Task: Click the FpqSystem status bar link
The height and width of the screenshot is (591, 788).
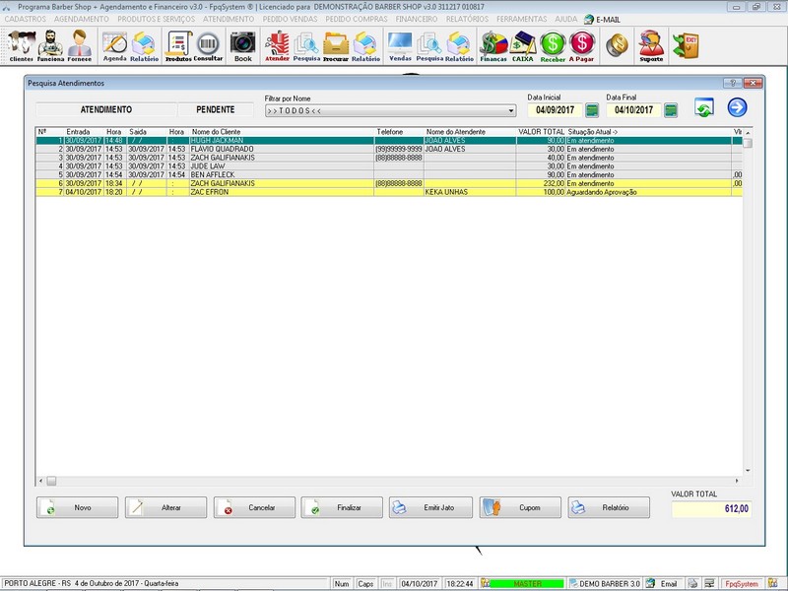Action: tap(742, 584)
